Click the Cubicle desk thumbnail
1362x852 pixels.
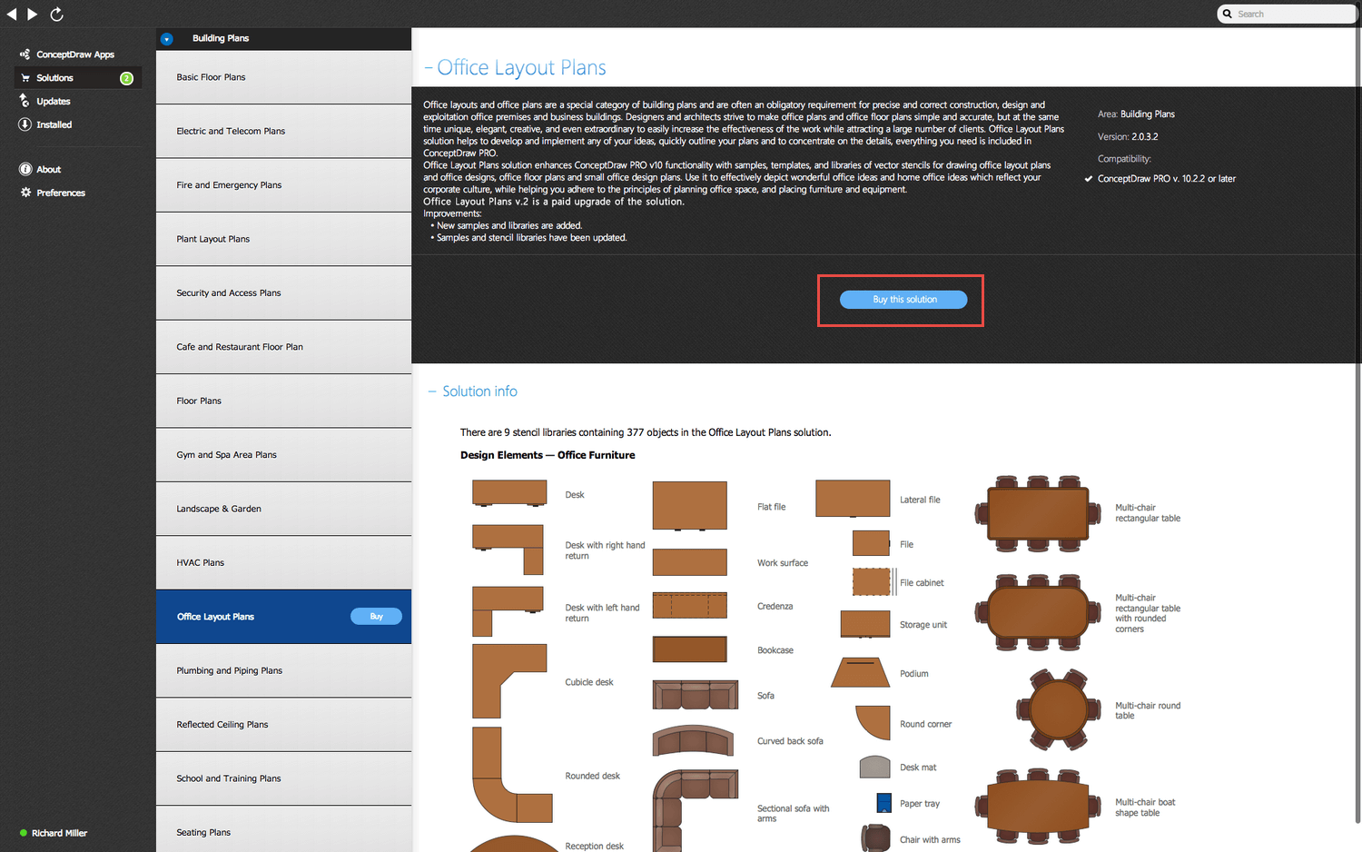click(509, 681)
